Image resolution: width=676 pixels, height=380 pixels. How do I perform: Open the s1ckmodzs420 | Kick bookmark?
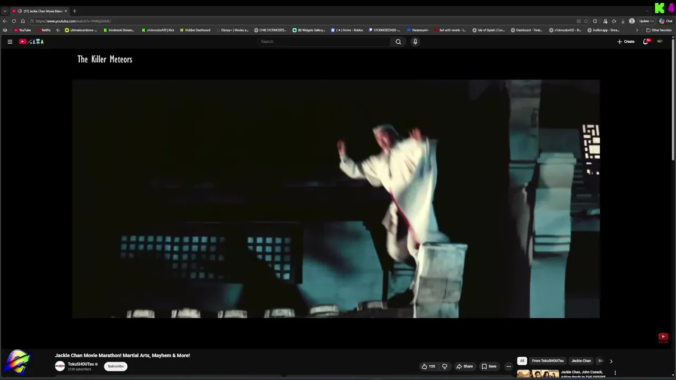pos(158,30)
